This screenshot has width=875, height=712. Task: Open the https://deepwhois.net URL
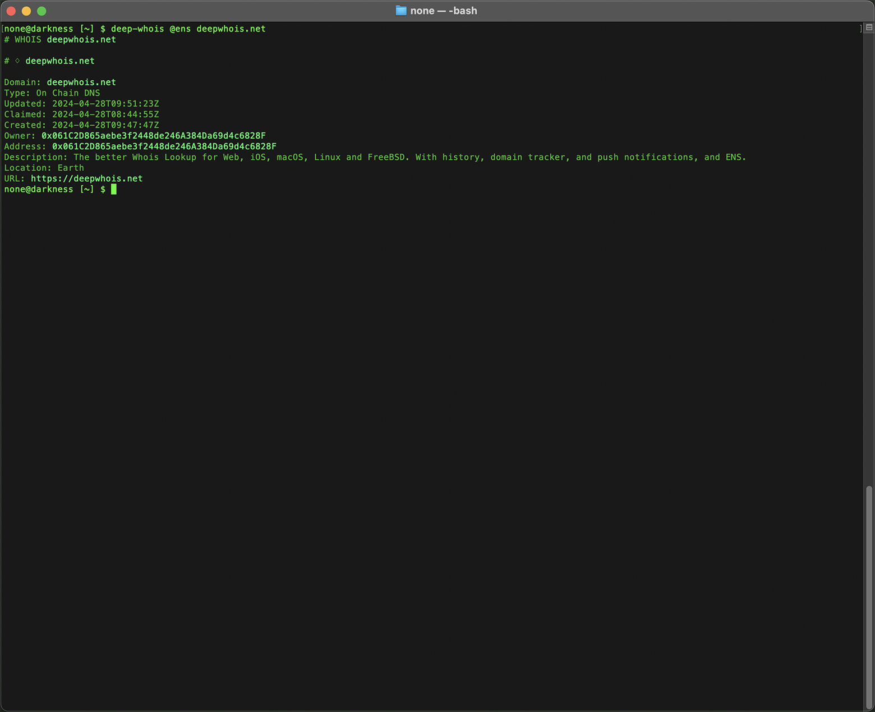click(x=86, y=178)
